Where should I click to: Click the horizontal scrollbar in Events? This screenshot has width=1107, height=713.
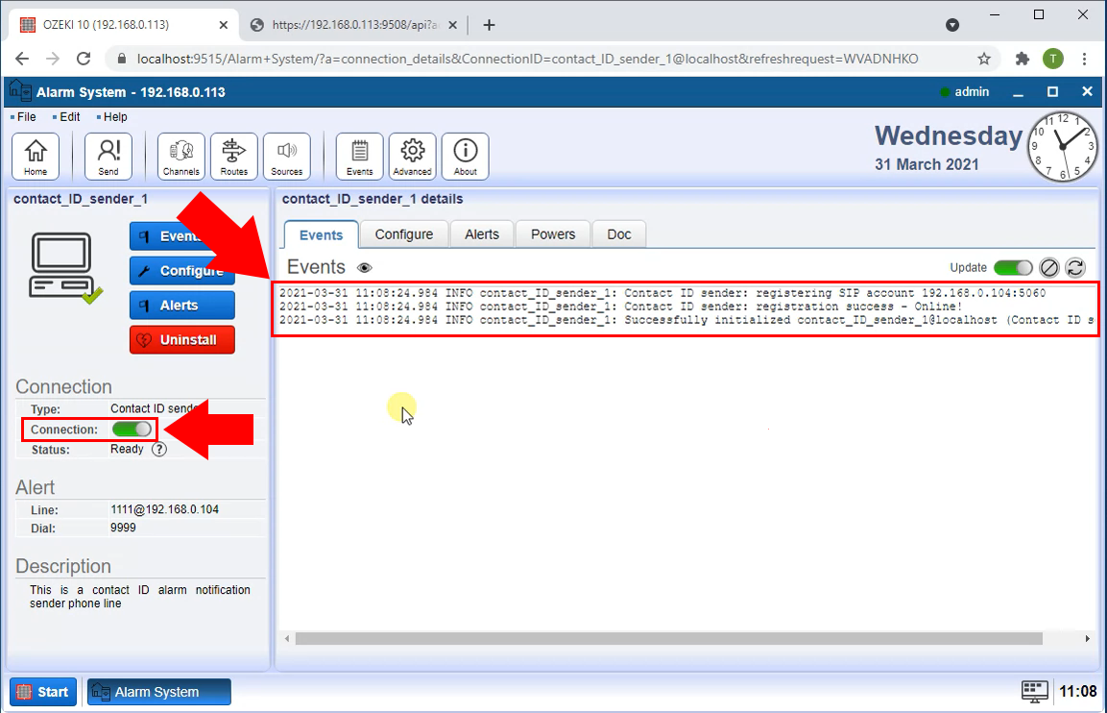pos(668,639)
